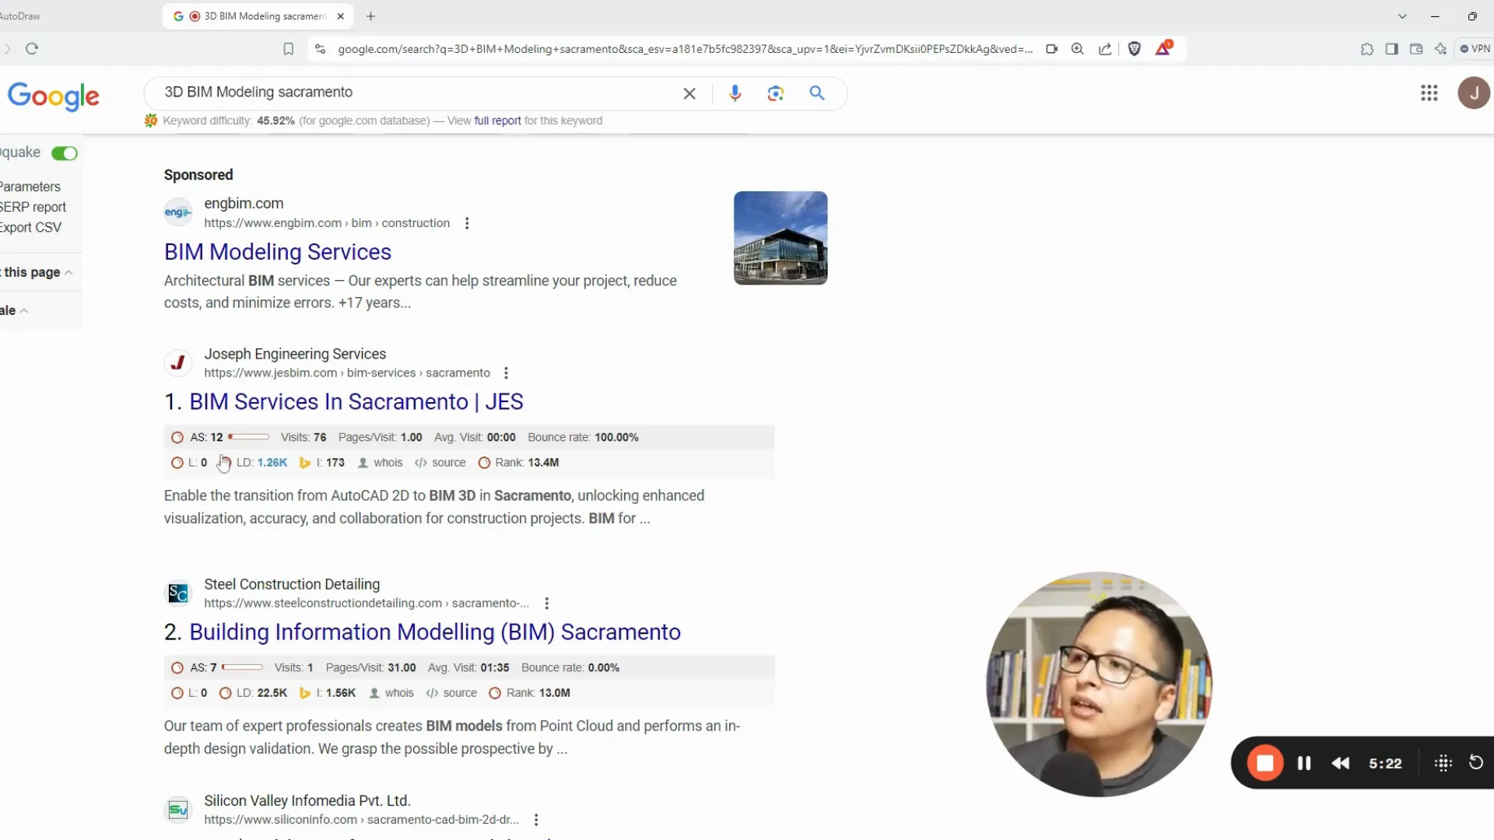Reload the page with the refresh icon
The width and height of the screenshot is (1494, 840).
point(32,49)
